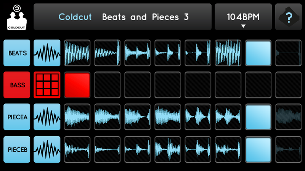
Task: Toggle the solid blue pad in PIECEA row
Action: 258,117
